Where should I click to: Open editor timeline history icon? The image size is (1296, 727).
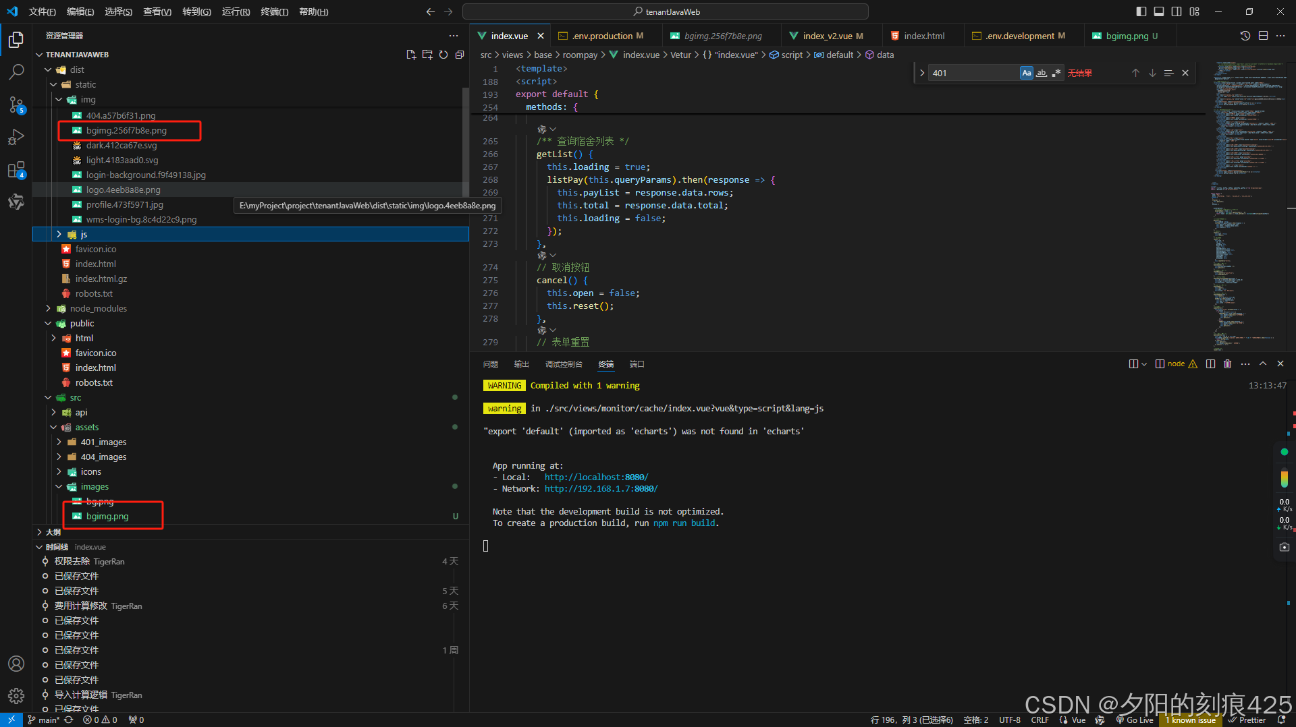(x=1245, y=36)
